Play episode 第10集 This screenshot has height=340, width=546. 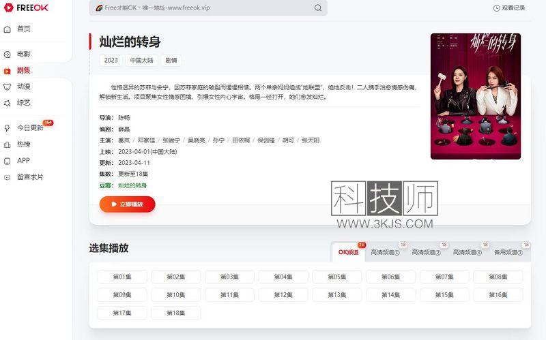click(176, 295)
